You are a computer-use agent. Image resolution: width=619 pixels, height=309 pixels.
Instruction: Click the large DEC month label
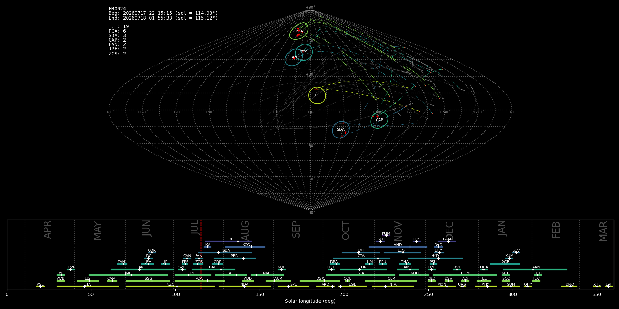click(449, 230)
